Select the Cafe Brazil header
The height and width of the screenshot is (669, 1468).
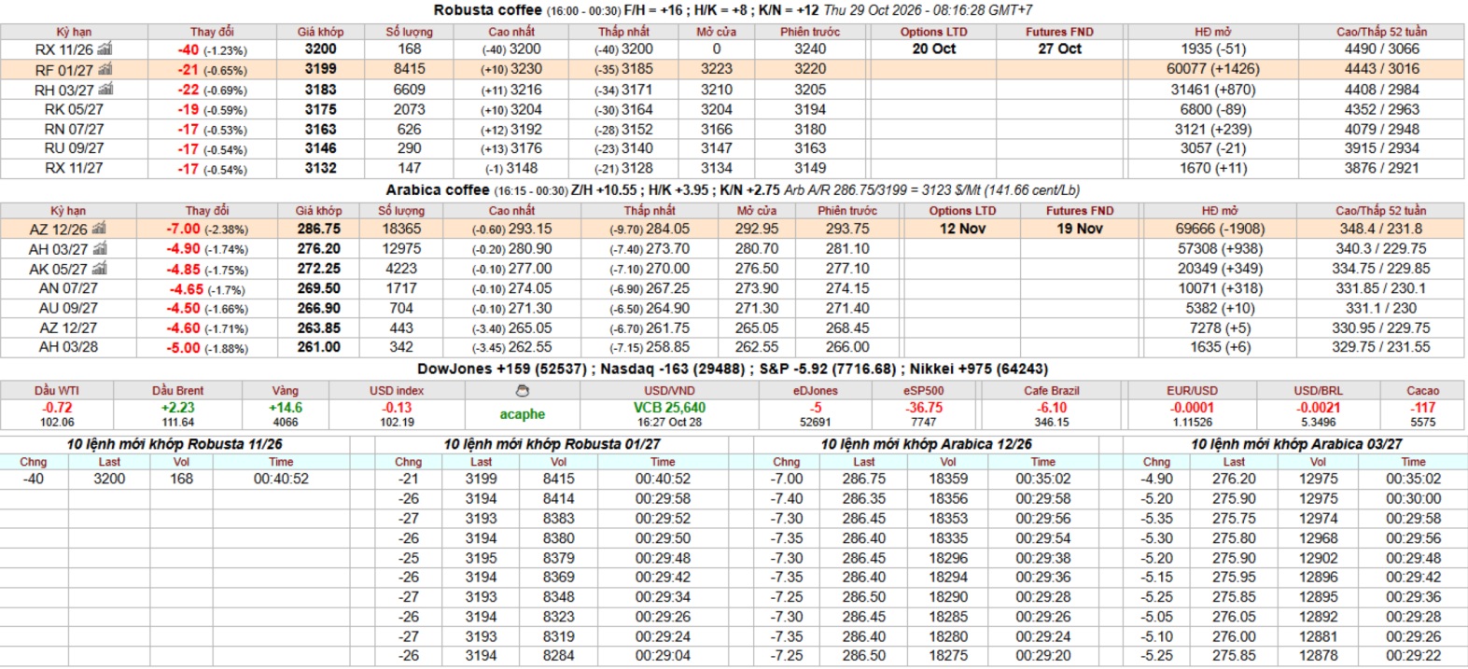click(1052, 391)
